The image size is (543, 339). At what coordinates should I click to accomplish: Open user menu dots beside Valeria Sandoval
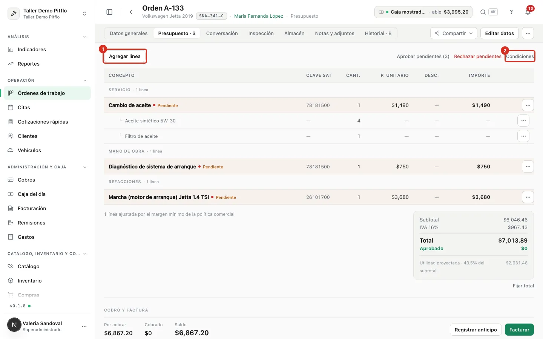(x=84, y=326)
